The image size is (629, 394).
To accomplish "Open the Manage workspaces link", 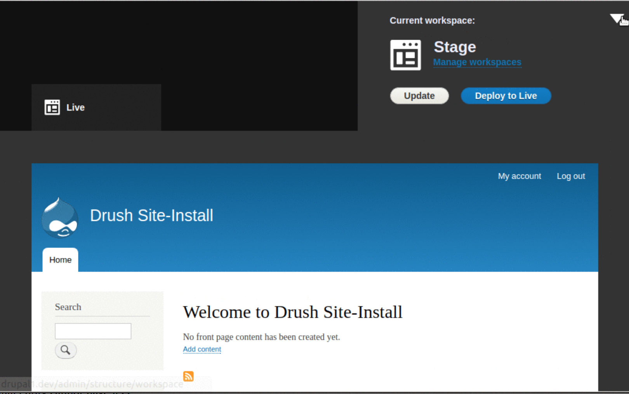I will [x=477, y=62].
